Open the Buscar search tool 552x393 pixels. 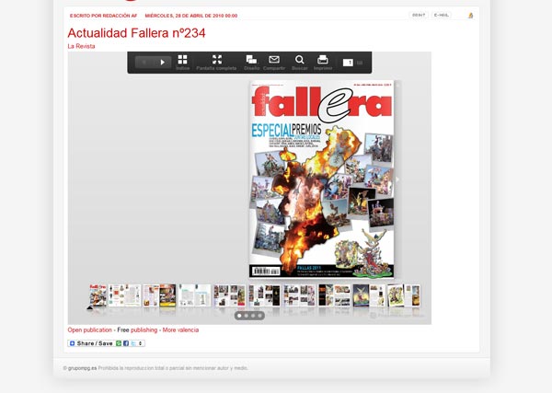click(x=300, y=60)
